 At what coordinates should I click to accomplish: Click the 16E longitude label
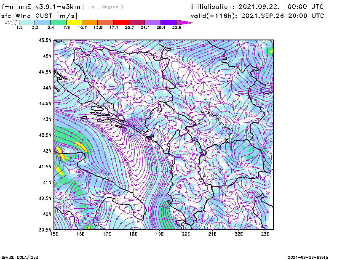tap(80, 234)
